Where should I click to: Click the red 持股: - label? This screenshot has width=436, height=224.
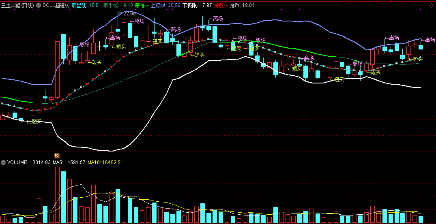click(221, 5)
